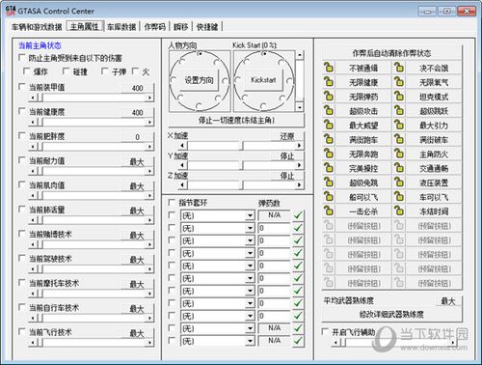Toggle the lock icon beside 最大威望
The height and width of the screenshot is (365, 482).
click(x=329, y=125)
